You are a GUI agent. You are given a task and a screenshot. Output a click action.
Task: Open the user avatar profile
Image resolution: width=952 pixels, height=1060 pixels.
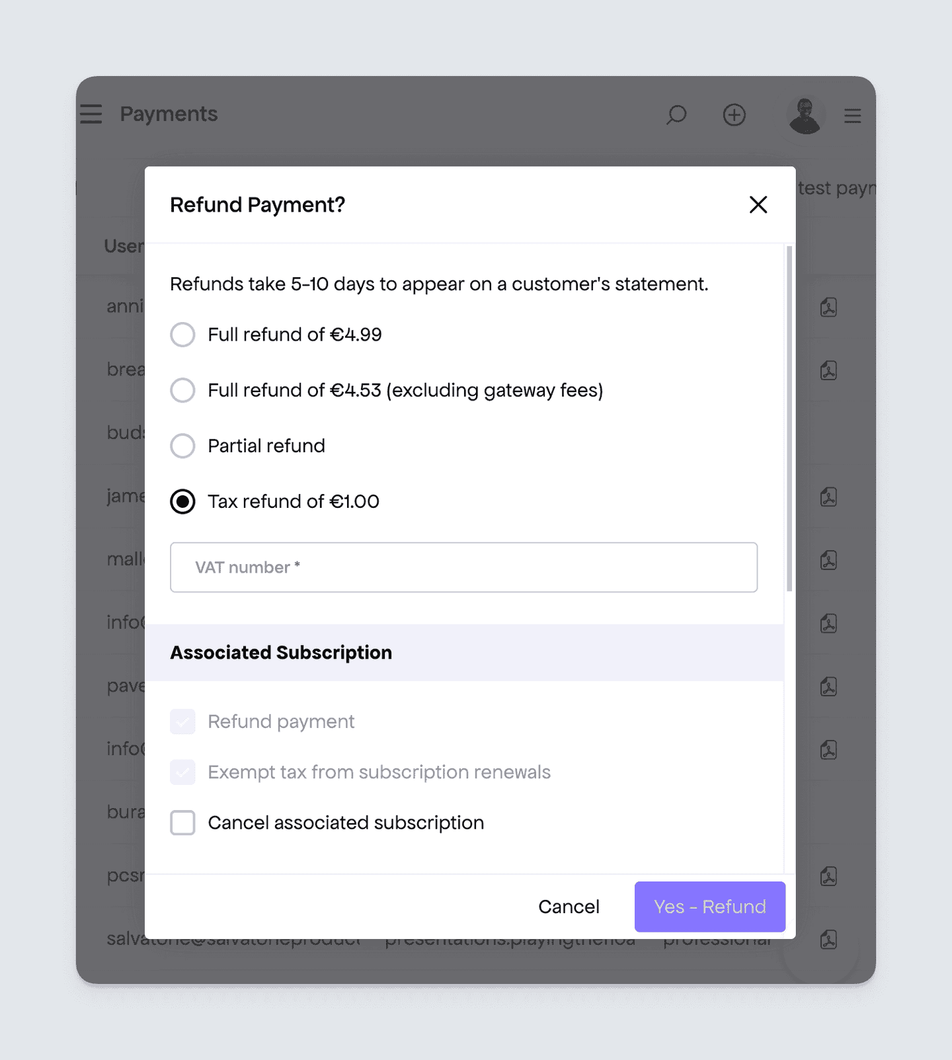pos(805,115)
